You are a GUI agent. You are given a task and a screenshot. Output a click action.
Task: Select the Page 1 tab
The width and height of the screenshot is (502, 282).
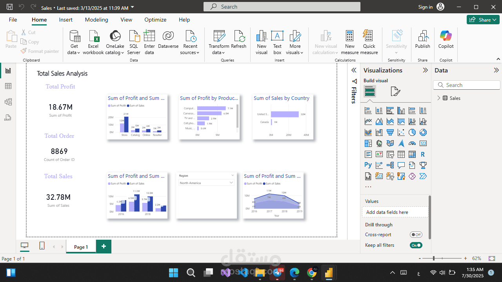[x=81, y=247]
